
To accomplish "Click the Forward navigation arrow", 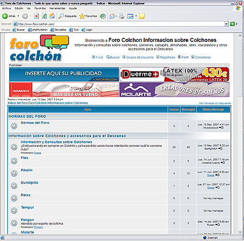I will (25, 16).
